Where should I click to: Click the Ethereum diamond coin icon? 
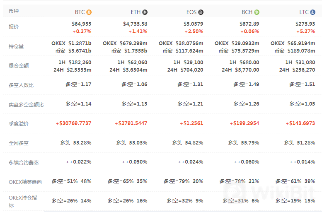pos(145,12)
